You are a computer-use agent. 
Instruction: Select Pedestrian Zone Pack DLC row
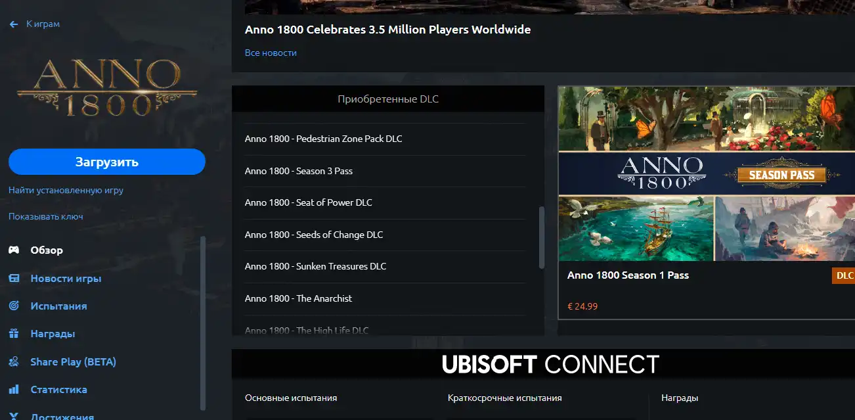(385, 139)
